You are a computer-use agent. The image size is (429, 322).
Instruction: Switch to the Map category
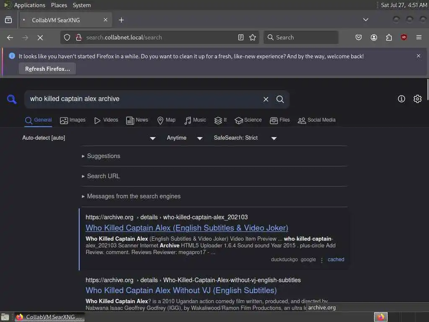click(166, 120)
